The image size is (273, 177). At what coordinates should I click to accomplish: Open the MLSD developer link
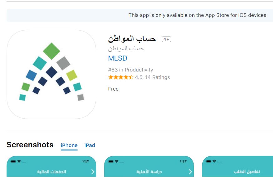pyautogui.click(x=118, y=58)
